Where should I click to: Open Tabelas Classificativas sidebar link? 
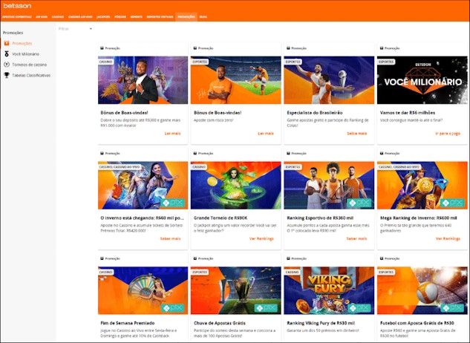pyautogui.click(x=31, y=75)
